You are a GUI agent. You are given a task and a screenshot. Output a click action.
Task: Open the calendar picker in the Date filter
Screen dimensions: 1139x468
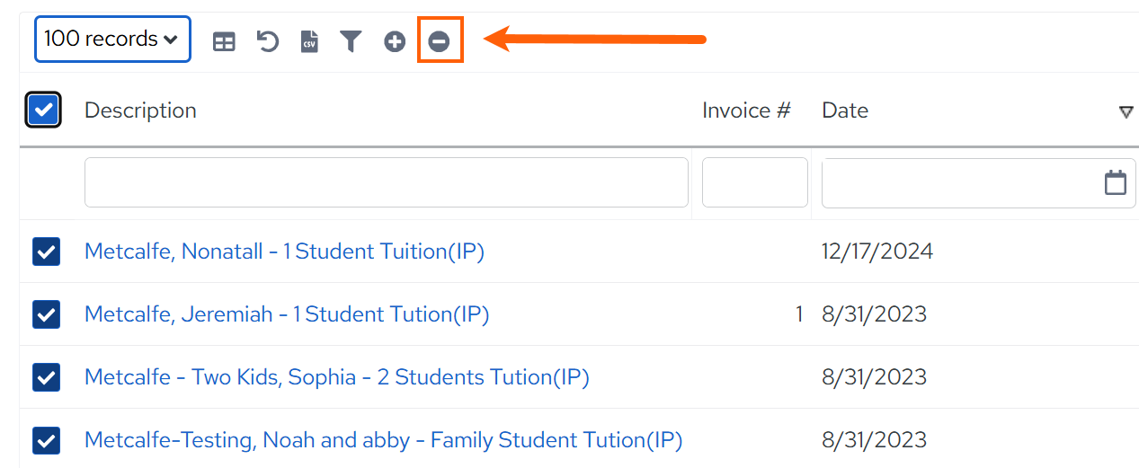[x=1116, y=182]
